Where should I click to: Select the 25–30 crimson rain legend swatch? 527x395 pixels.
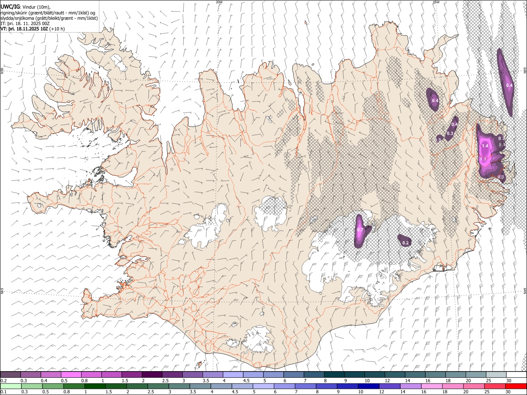[494, 386]
